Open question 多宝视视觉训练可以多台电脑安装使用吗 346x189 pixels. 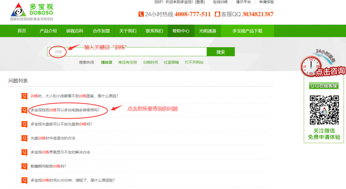(x=65, y=110)
